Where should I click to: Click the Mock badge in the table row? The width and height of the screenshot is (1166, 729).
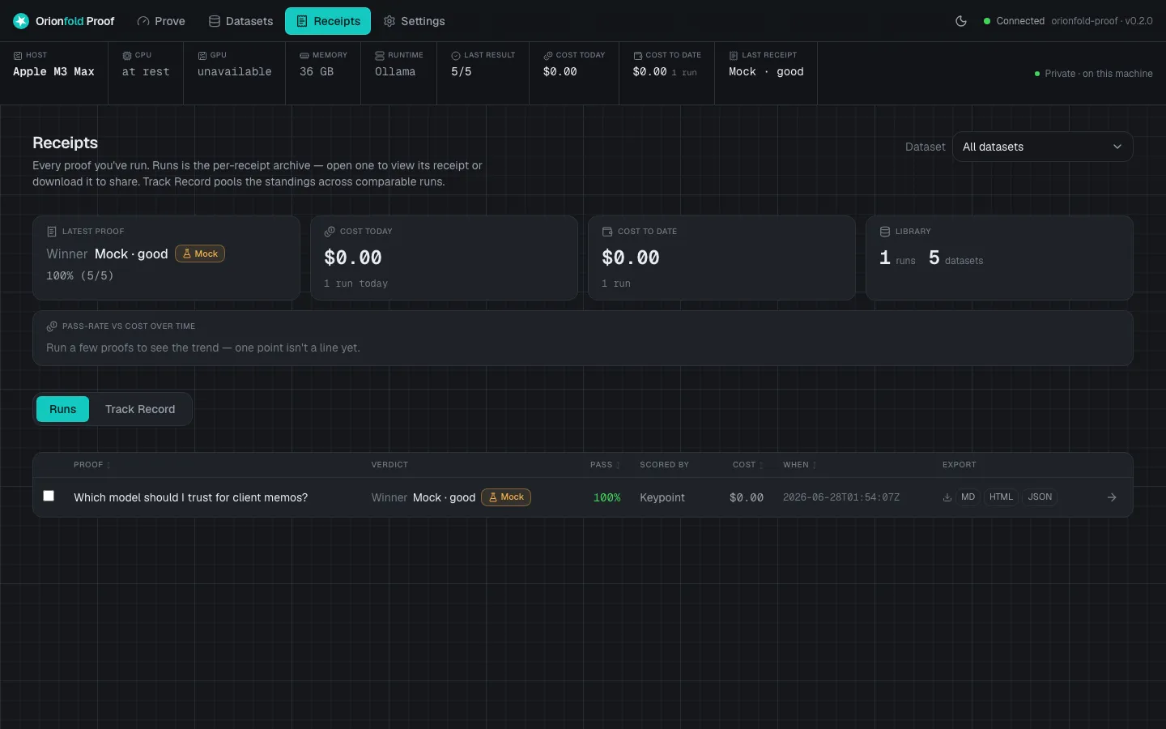click(506, 497)
